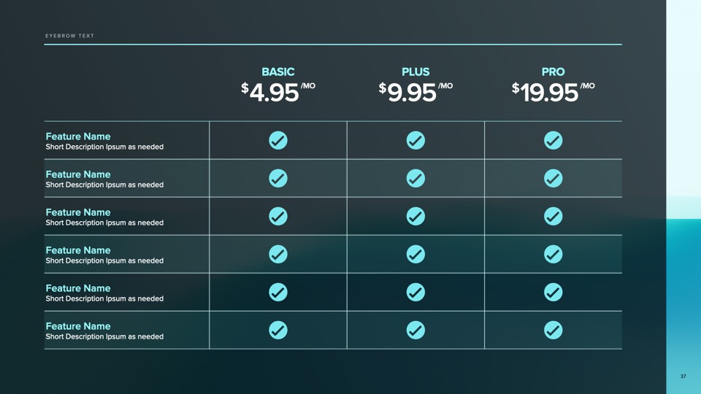Click the Short Description text in the last row
Screen dimensions: 701x394
[x=104, y=337]
